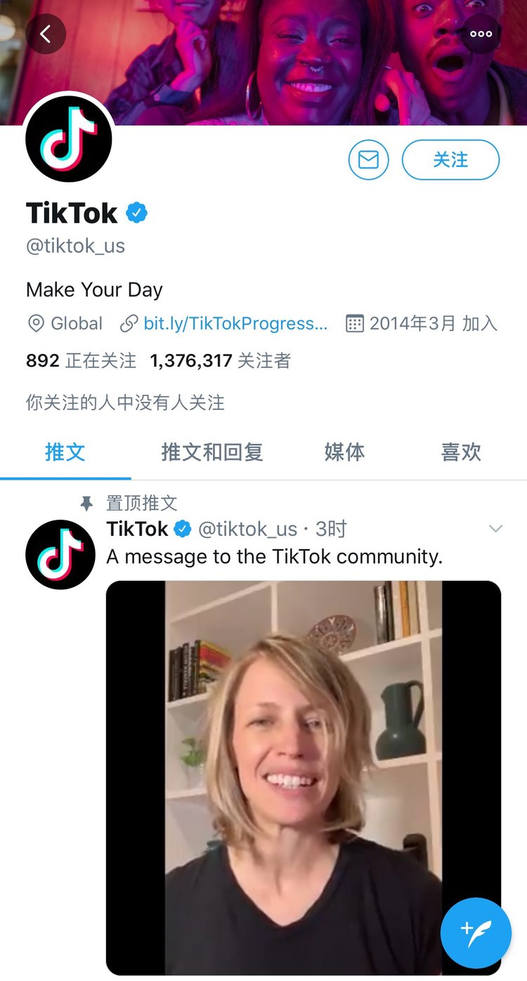Tap the TikTok avatar in pinned tweet
This screenshot has height=981, width=527.
click(60, 554)
